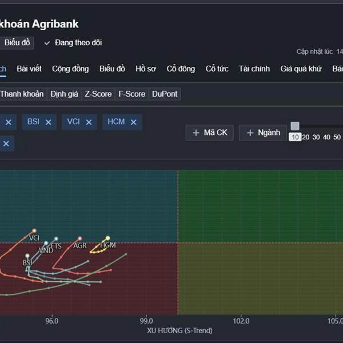Add a stock with Mã CK button
This screenshot has height=343, width=343.
pos(210,133)
